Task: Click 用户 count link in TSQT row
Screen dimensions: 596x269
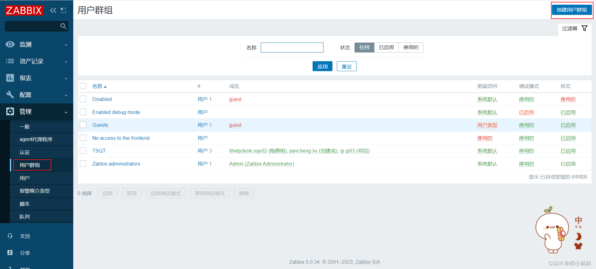Action: [202, 151]
